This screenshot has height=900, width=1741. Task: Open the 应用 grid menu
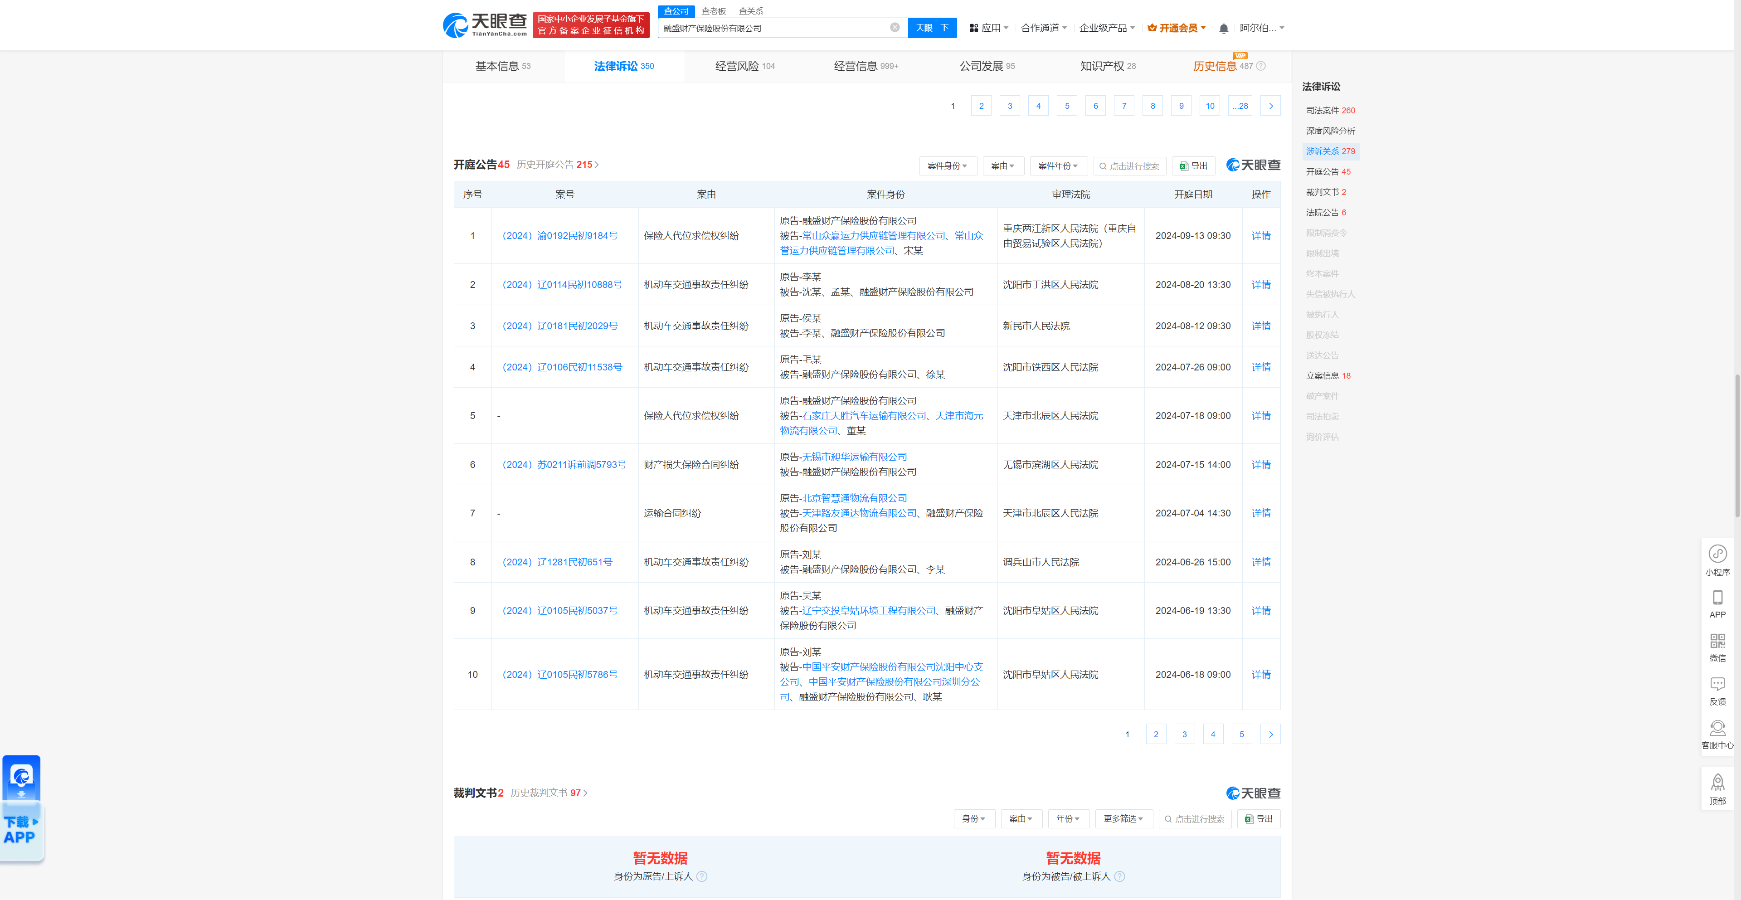989,29
